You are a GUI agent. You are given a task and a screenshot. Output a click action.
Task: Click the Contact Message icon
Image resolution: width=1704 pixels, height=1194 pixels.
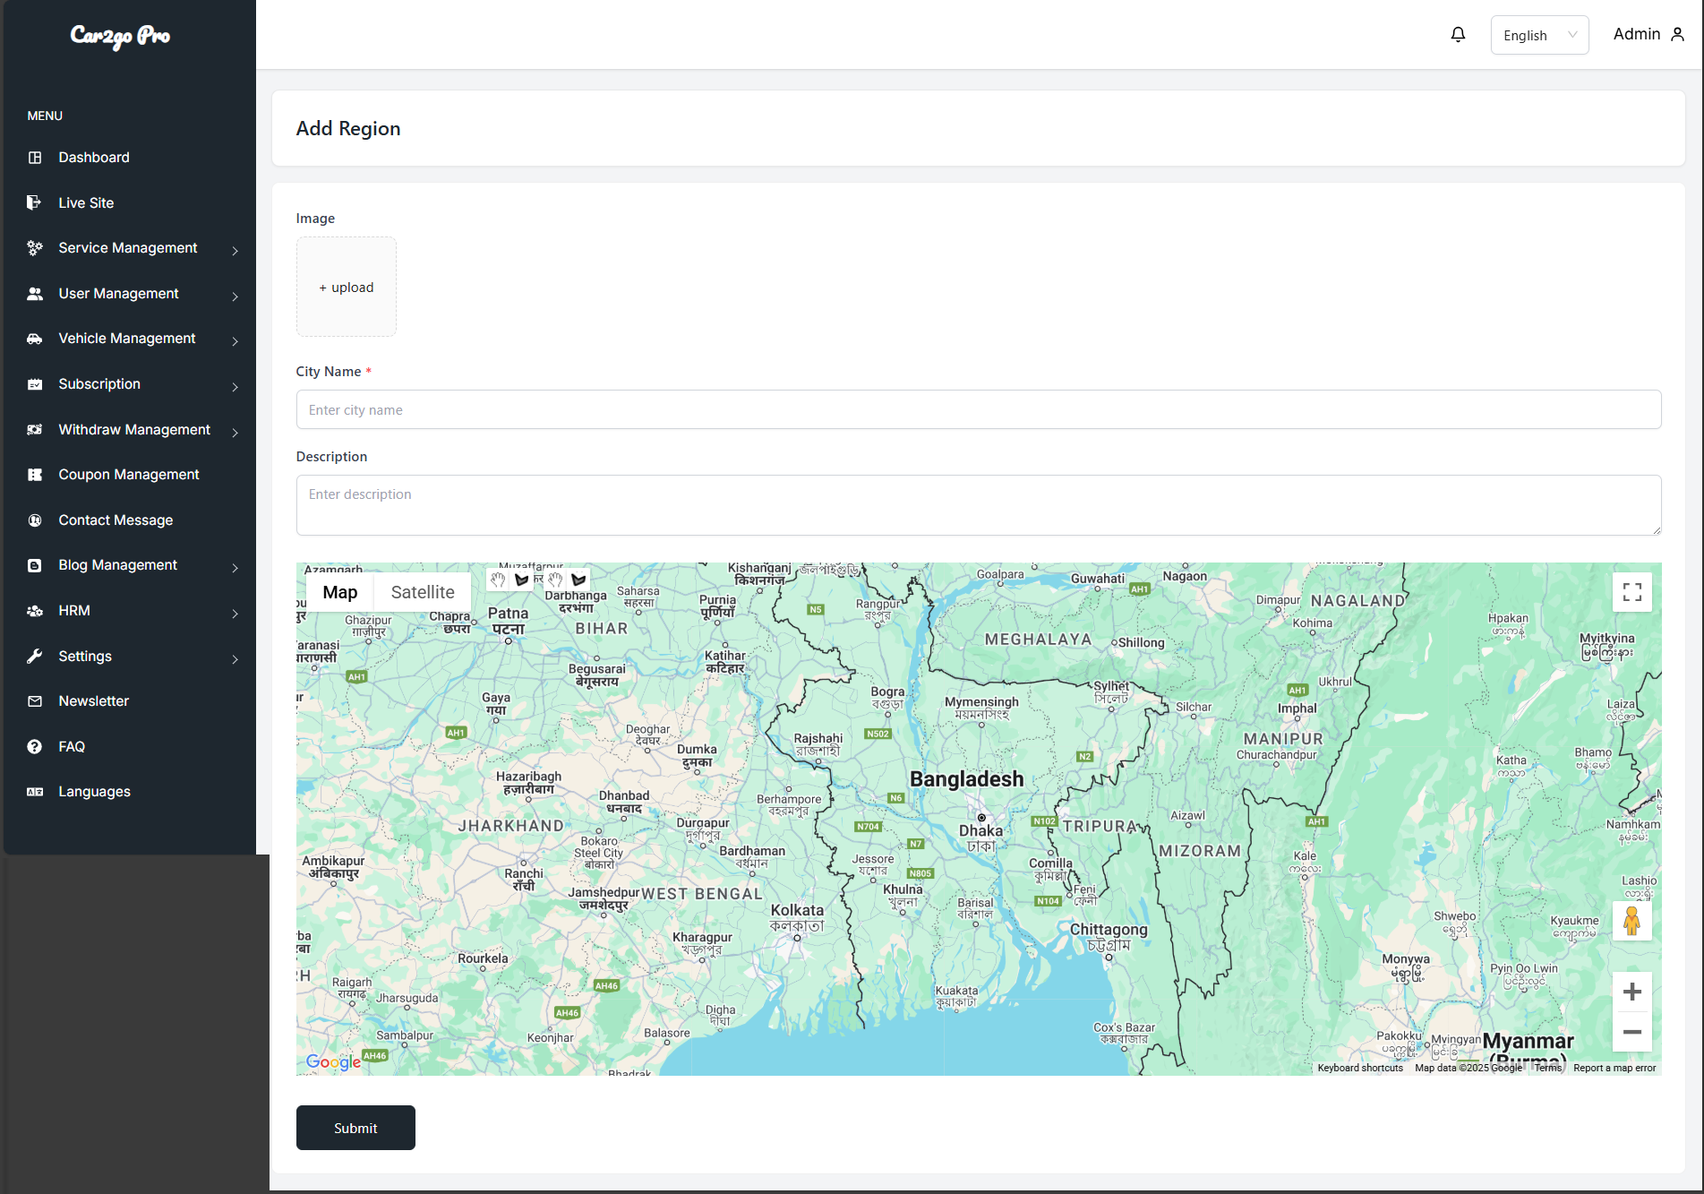point(35,520)
